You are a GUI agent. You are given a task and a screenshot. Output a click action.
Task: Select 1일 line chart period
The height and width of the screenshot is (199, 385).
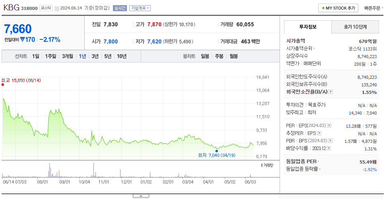coord(36,56)
